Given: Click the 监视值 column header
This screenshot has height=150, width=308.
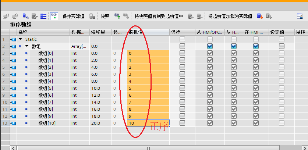Looking at the screenshot, I should 136,32.
